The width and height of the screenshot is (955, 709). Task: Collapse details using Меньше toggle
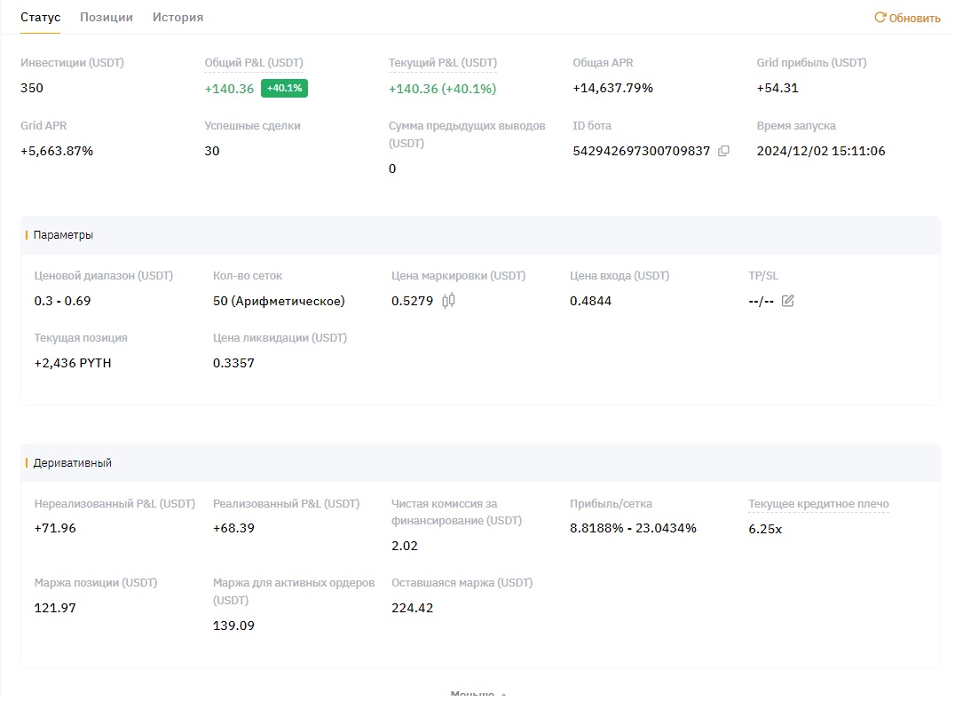tap(478, 696)
